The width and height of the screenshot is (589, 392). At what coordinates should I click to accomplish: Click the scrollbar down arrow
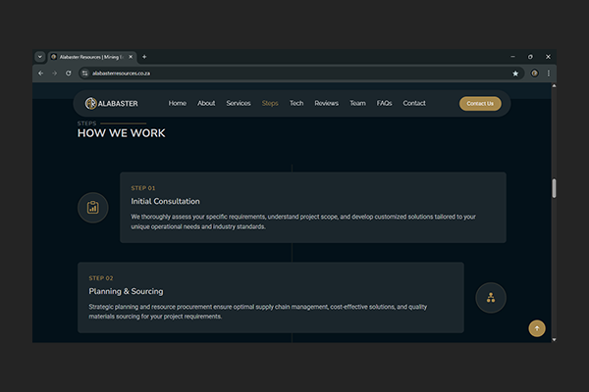554,339
